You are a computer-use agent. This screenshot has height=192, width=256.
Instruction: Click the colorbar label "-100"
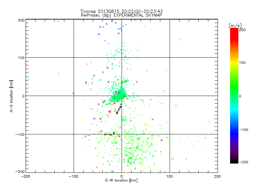(x=244, y=130)
